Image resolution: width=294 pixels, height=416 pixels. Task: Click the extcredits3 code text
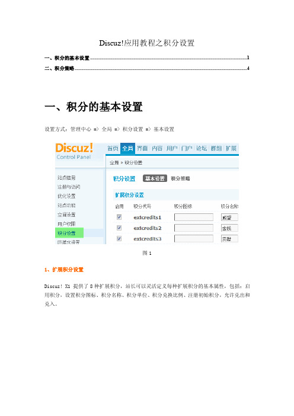click(148, 239)
